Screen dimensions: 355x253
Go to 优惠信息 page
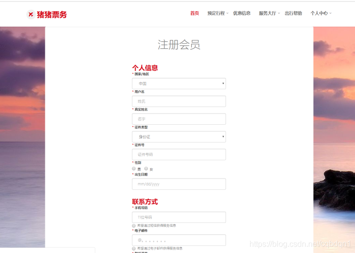coord(242,13)
